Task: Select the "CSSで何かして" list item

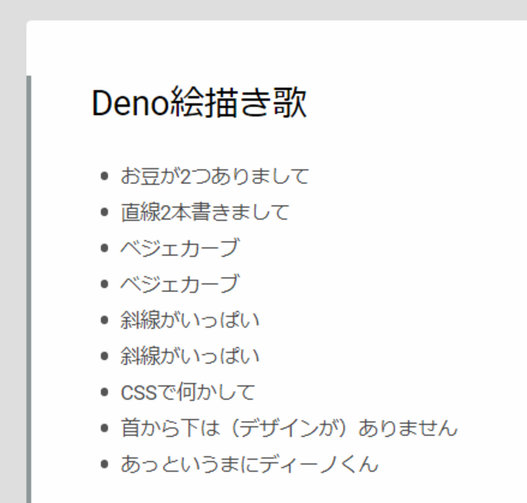Action: 188,392
